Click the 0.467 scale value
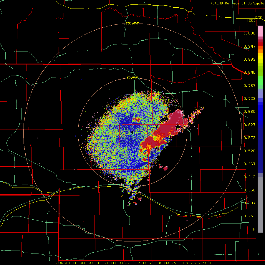The width and height of the screenshot is (265, 265). coord(249,164)
